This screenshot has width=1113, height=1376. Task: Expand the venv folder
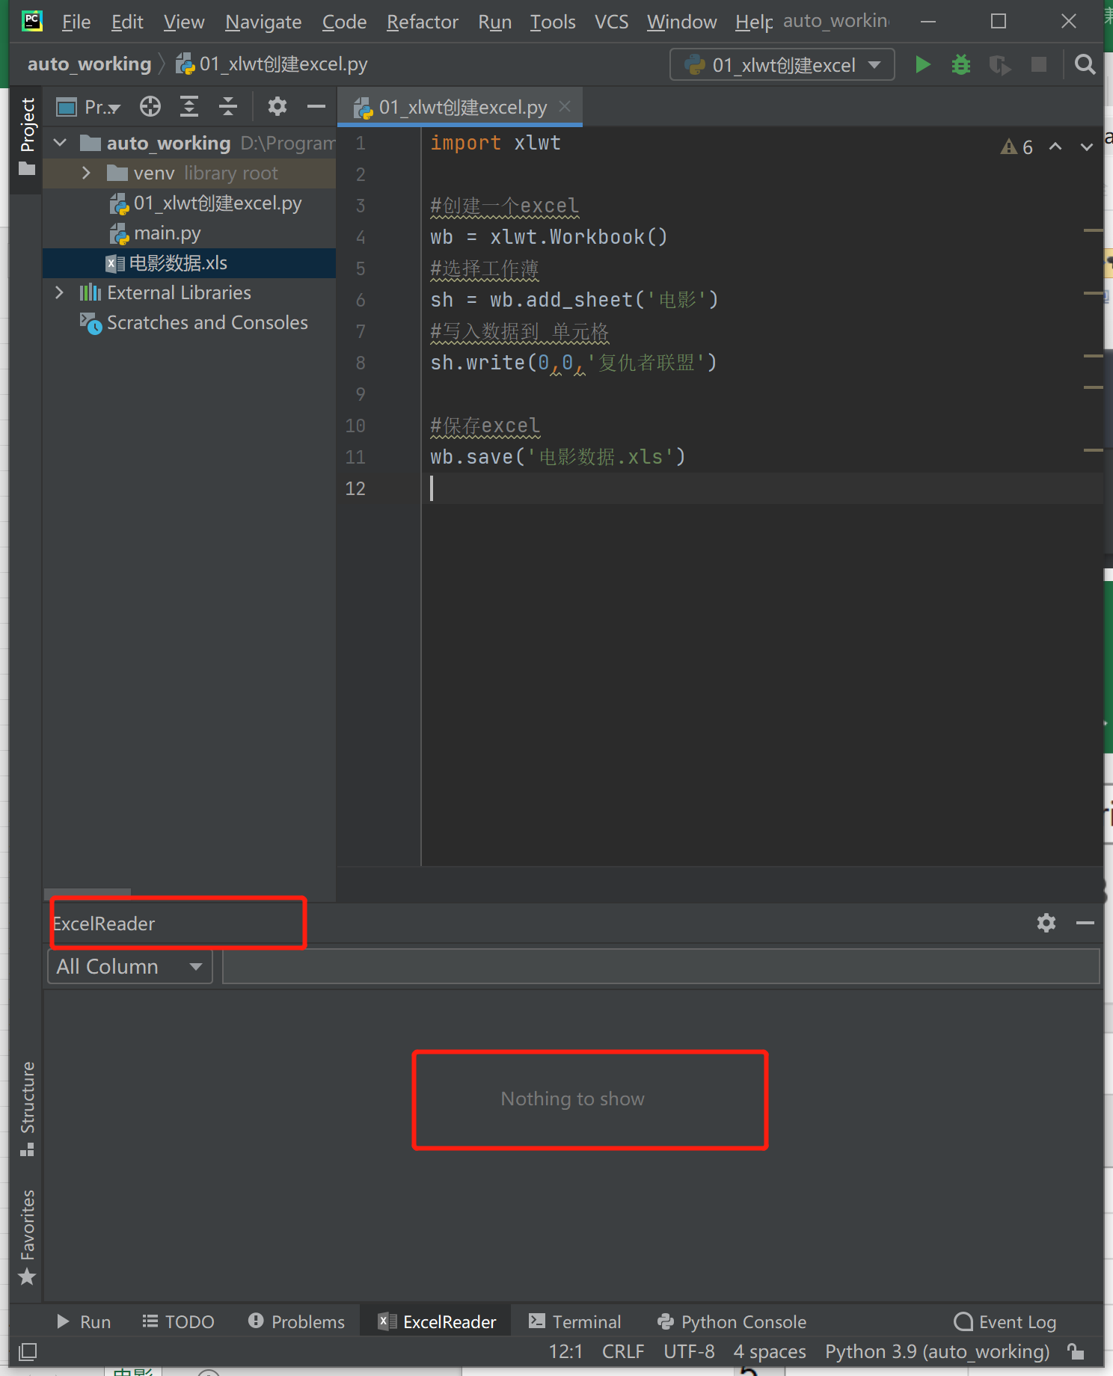[x=86, y=173]
